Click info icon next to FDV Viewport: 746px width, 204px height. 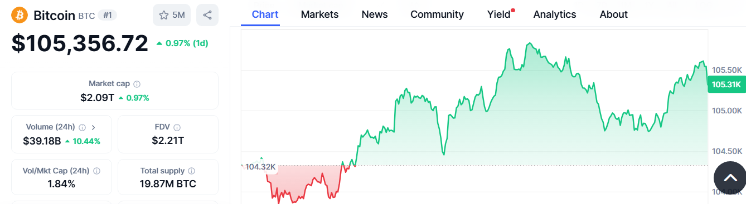pyautogui.click(x=177, y=127)
